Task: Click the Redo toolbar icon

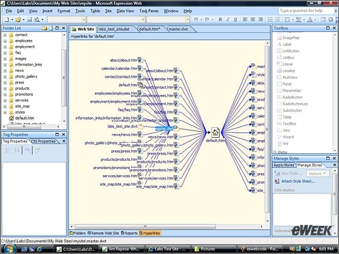Action: click(x=207, y=20)
